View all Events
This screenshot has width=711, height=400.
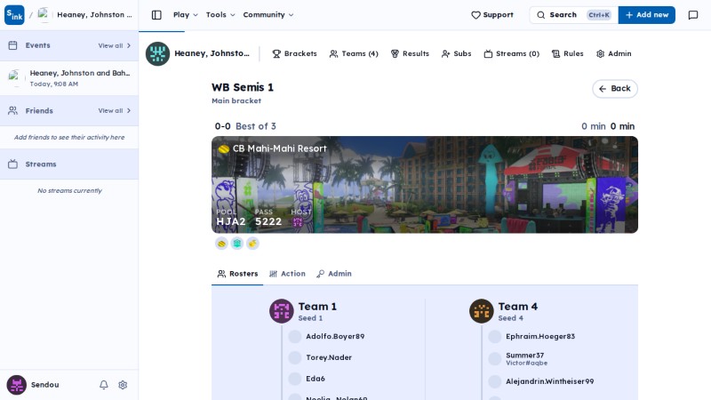click(115, 46)
